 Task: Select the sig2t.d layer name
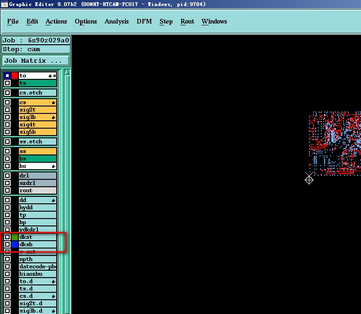(38, 303)
